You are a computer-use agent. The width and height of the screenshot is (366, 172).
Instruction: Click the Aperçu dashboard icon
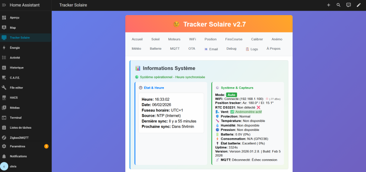[x=4, y=17]
